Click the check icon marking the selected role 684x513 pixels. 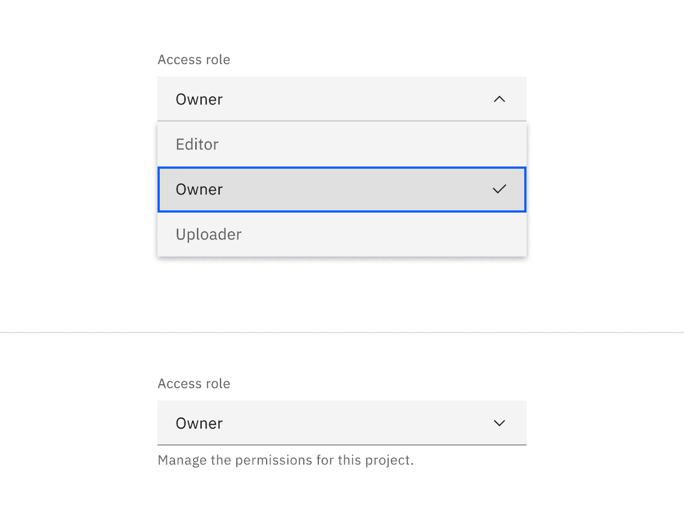pos(499,189)
